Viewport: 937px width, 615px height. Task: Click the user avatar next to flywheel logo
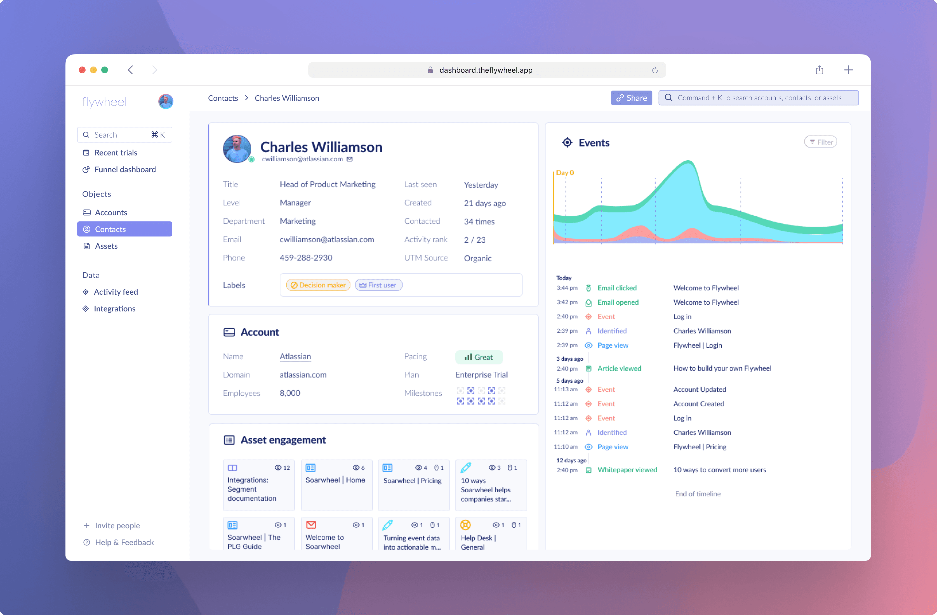(166, 101)
